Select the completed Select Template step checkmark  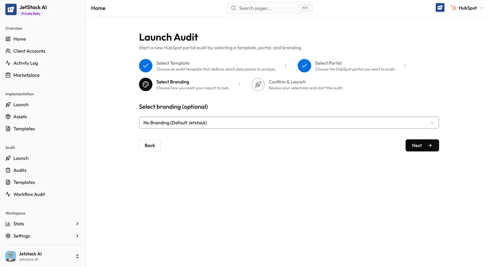click(x=145, y=65)
